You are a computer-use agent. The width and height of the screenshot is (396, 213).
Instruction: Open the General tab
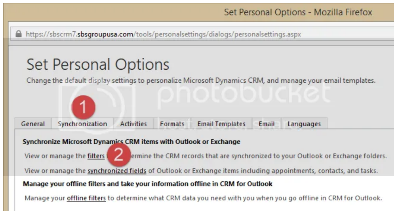pos(33,124)
